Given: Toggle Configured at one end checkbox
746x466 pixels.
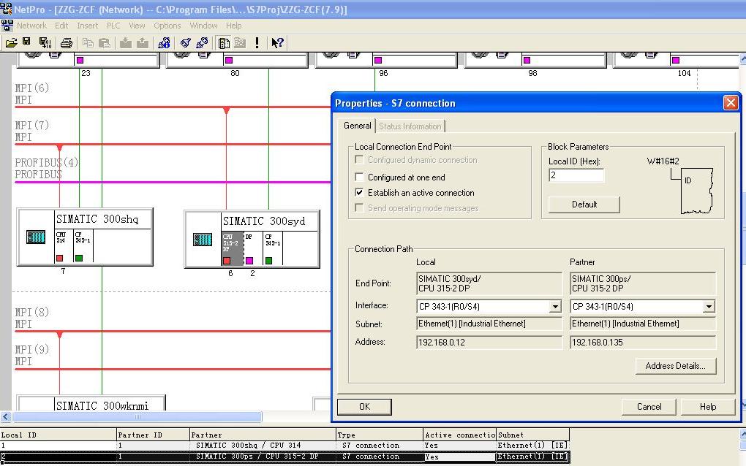Looking at the screenshot, I should (359, 177).
